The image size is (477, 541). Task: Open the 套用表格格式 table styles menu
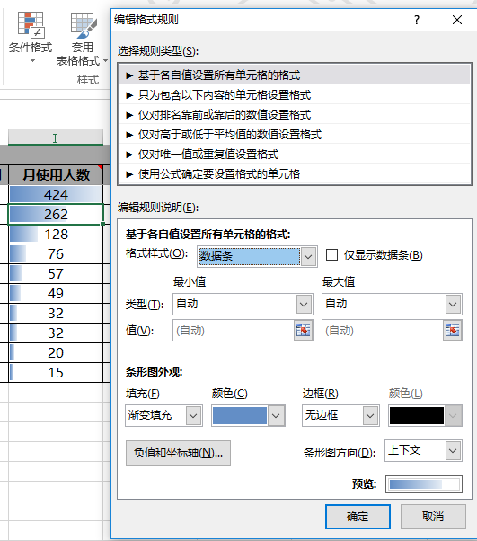(82, 39)
